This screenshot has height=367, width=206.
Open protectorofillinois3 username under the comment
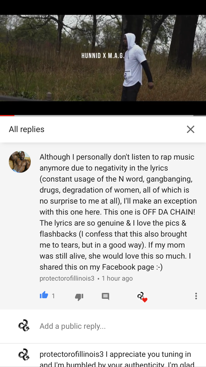coord(67,278)
